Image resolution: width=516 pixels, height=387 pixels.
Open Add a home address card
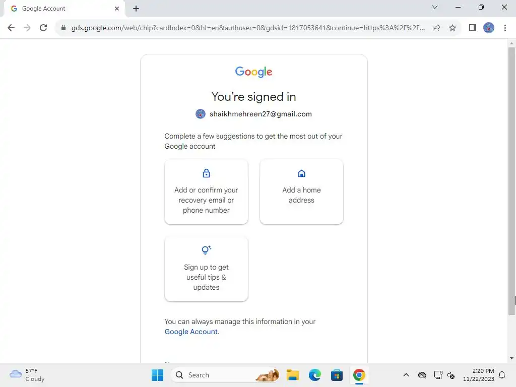coord(301,192)
